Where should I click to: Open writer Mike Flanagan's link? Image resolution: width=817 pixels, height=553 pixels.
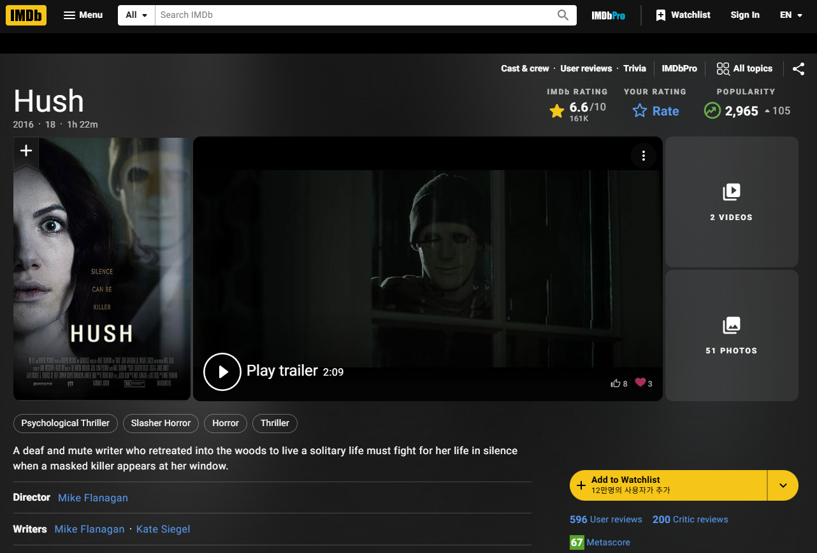pos(90,529)
